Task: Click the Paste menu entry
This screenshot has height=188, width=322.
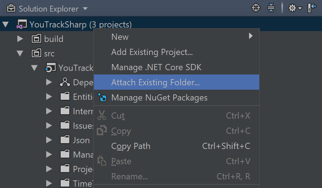Action: (177, 161)
